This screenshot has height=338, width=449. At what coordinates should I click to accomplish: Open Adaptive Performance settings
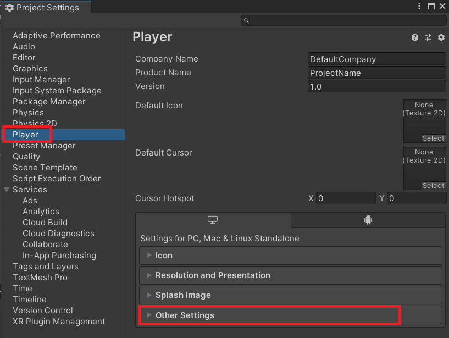point(57,36)
